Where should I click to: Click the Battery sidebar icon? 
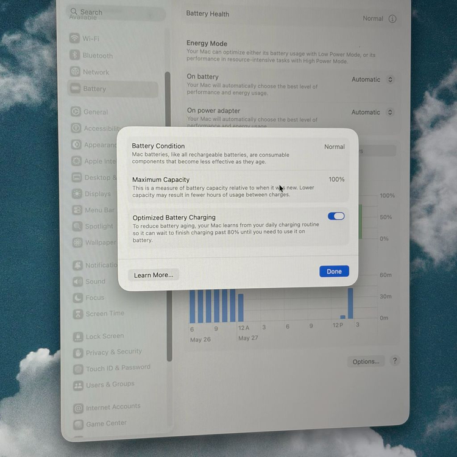click(76, 88)
